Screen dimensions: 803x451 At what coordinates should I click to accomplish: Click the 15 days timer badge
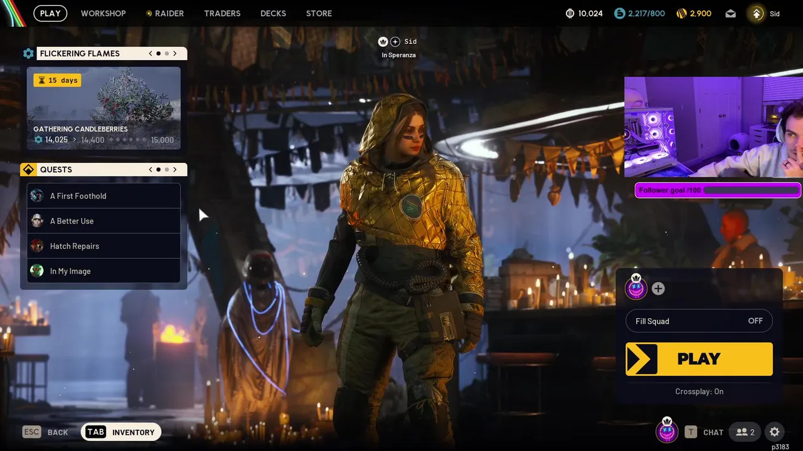tap(57, 80)
